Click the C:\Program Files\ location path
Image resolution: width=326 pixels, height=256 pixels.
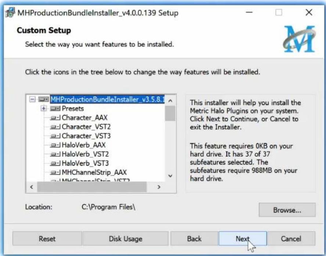point(108,207)
